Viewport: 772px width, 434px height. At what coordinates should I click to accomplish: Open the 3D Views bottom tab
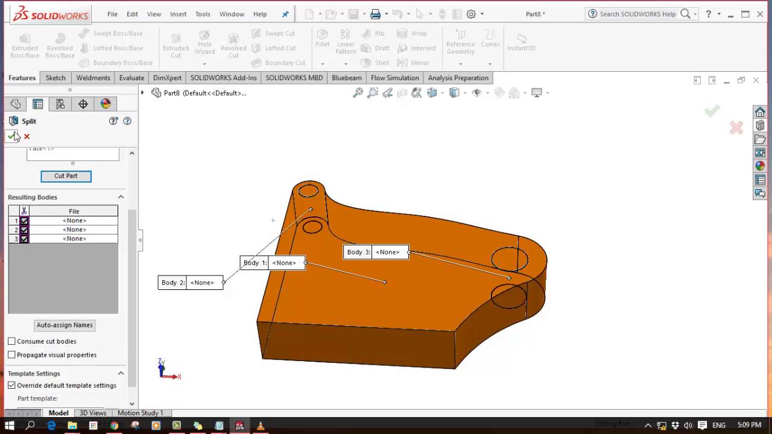pyautogui.click(x=93, y=413)
